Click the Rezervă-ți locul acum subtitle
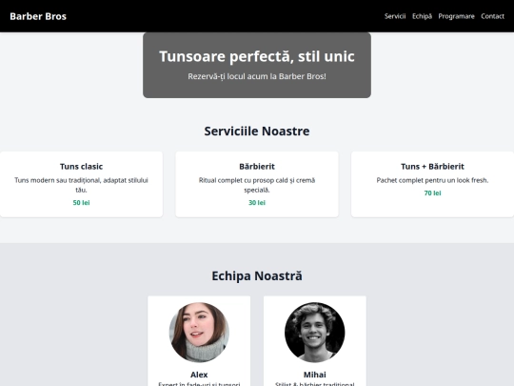Screen dimensions: 514x386 click(x=257, y=76)
